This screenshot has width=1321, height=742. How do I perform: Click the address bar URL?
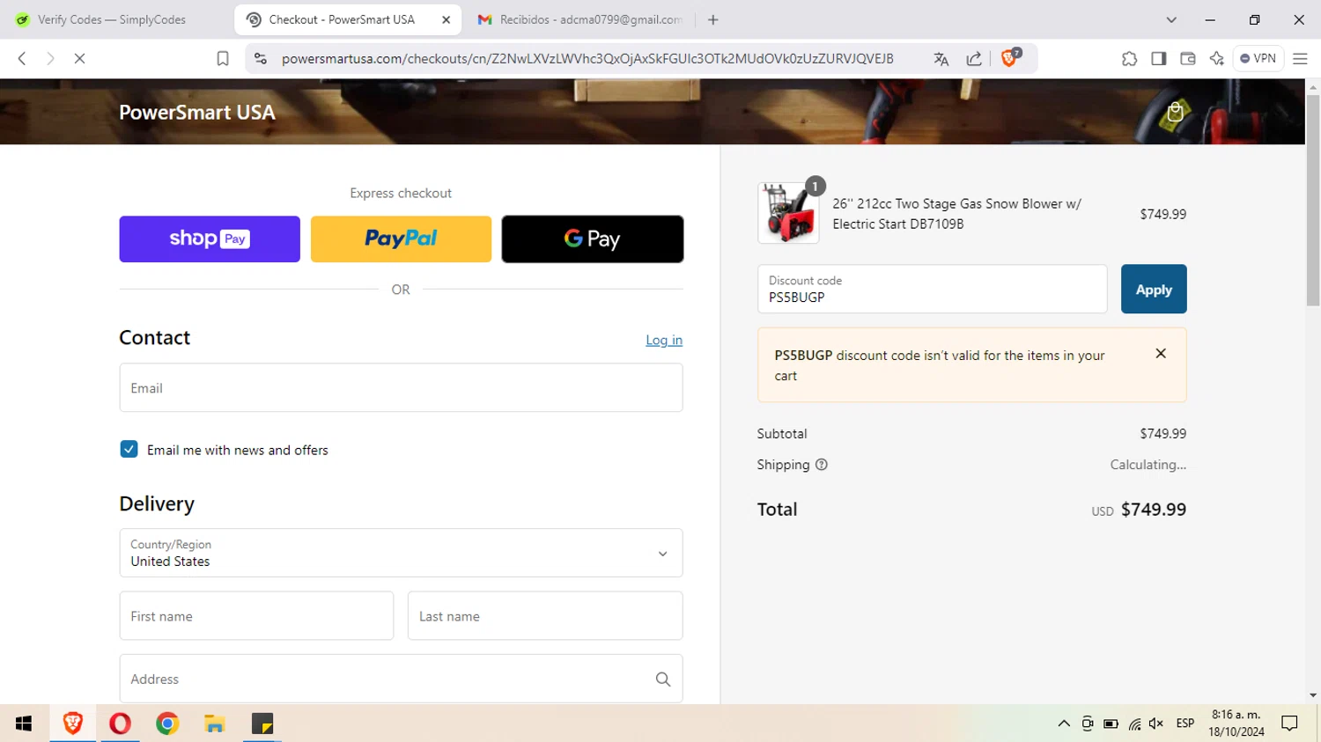point(587,59)
